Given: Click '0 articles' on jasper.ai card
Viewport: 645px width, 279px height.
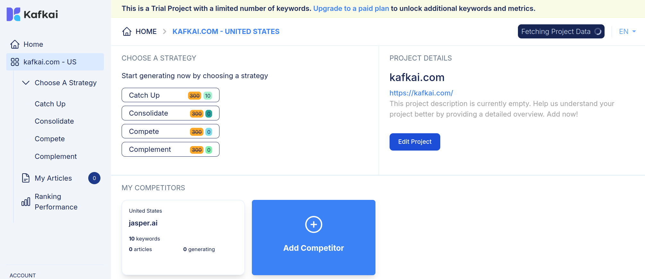Looking at the screenshot, I should point(140,249).
